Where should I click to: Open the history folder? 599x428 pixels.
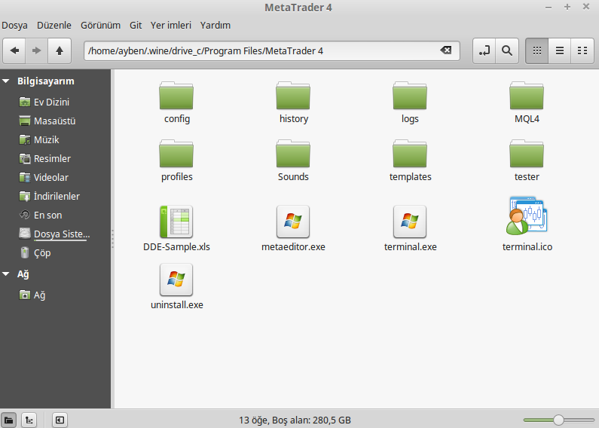[293, 102]
